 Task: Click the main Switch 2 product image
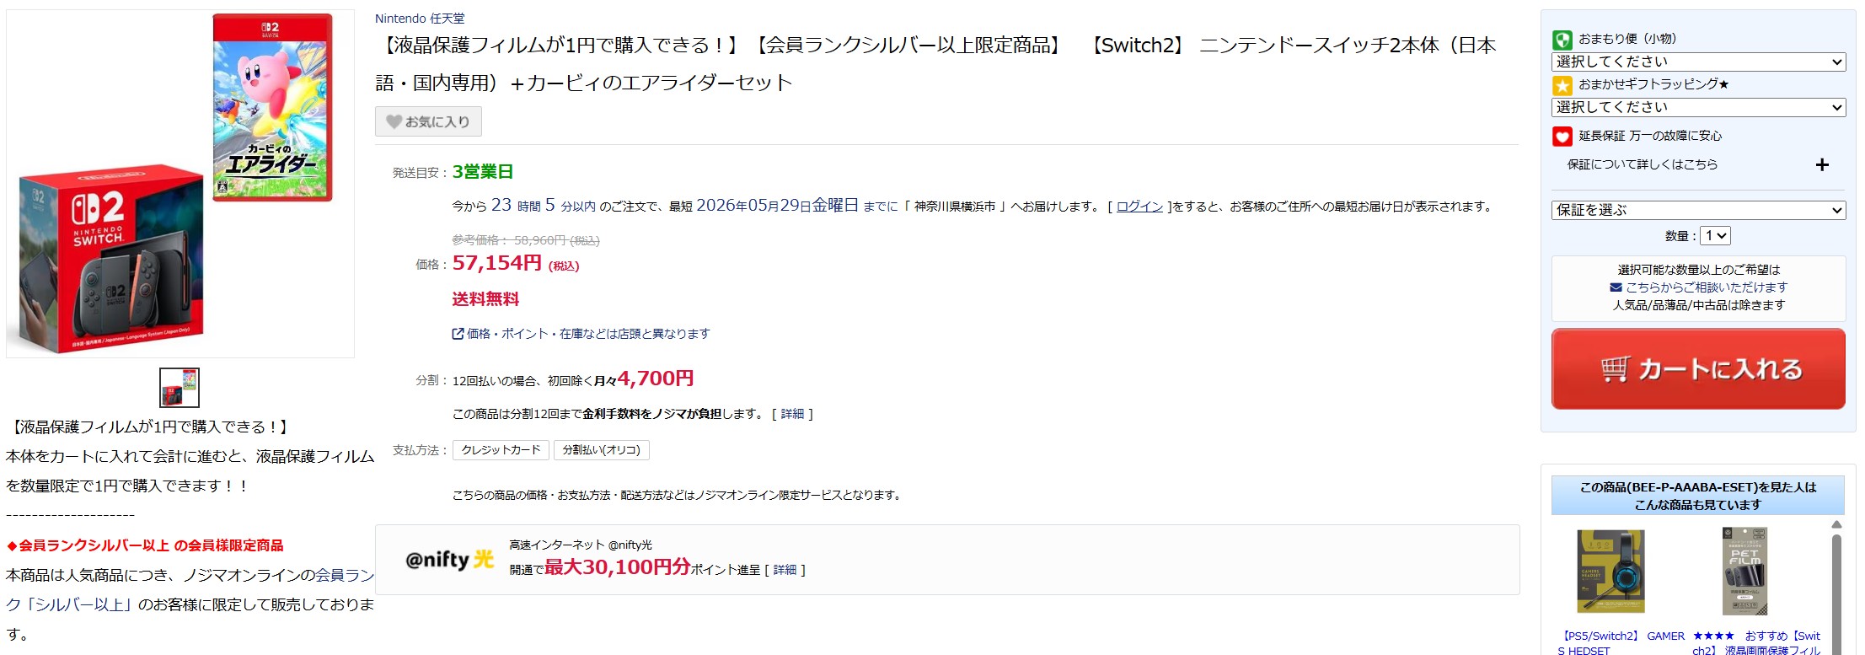click(x=180, y=184)
